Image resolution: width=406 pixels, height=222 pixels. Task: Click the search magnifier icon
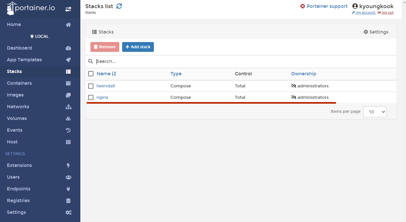pos(91,61)
